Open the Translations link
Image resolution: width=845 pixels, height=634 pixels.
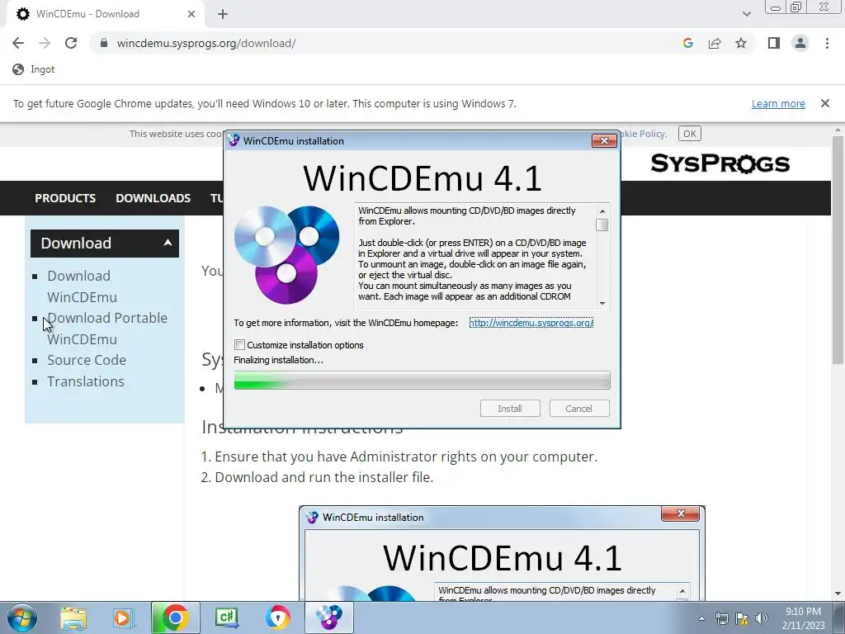[86, 381]
